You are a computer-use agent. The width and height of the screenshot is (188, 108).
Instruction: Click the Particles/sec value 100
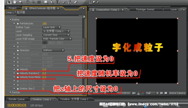(x=44, y=23)
